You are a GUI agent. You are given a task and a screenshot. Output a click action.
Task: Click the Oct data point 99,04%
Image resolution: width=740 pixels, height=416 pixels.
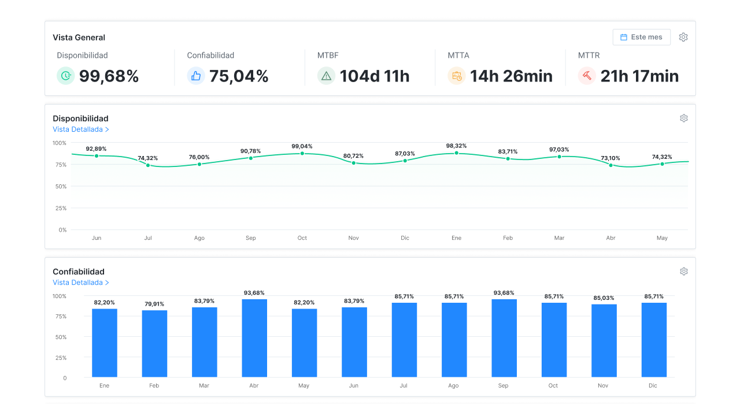[302, 153]
